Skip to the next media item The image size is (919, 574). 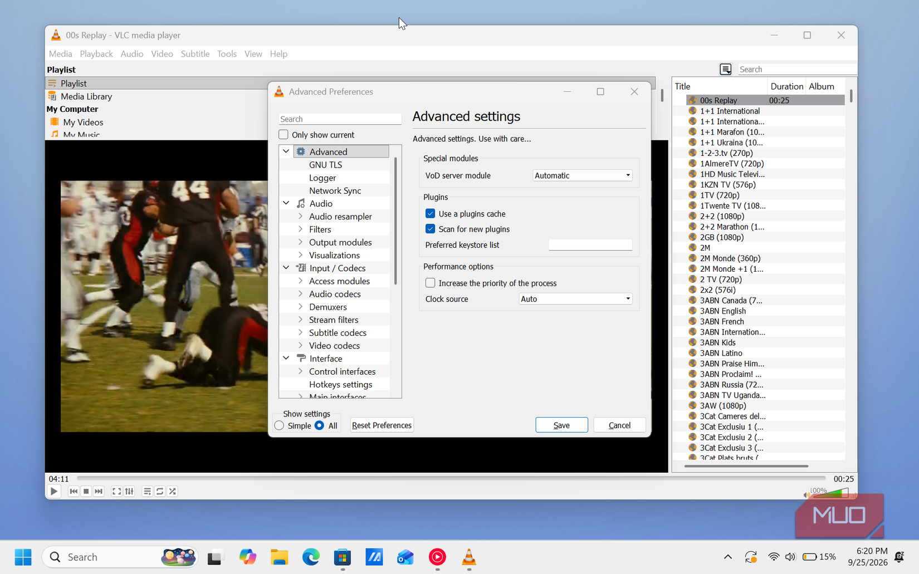click(99, 492)
